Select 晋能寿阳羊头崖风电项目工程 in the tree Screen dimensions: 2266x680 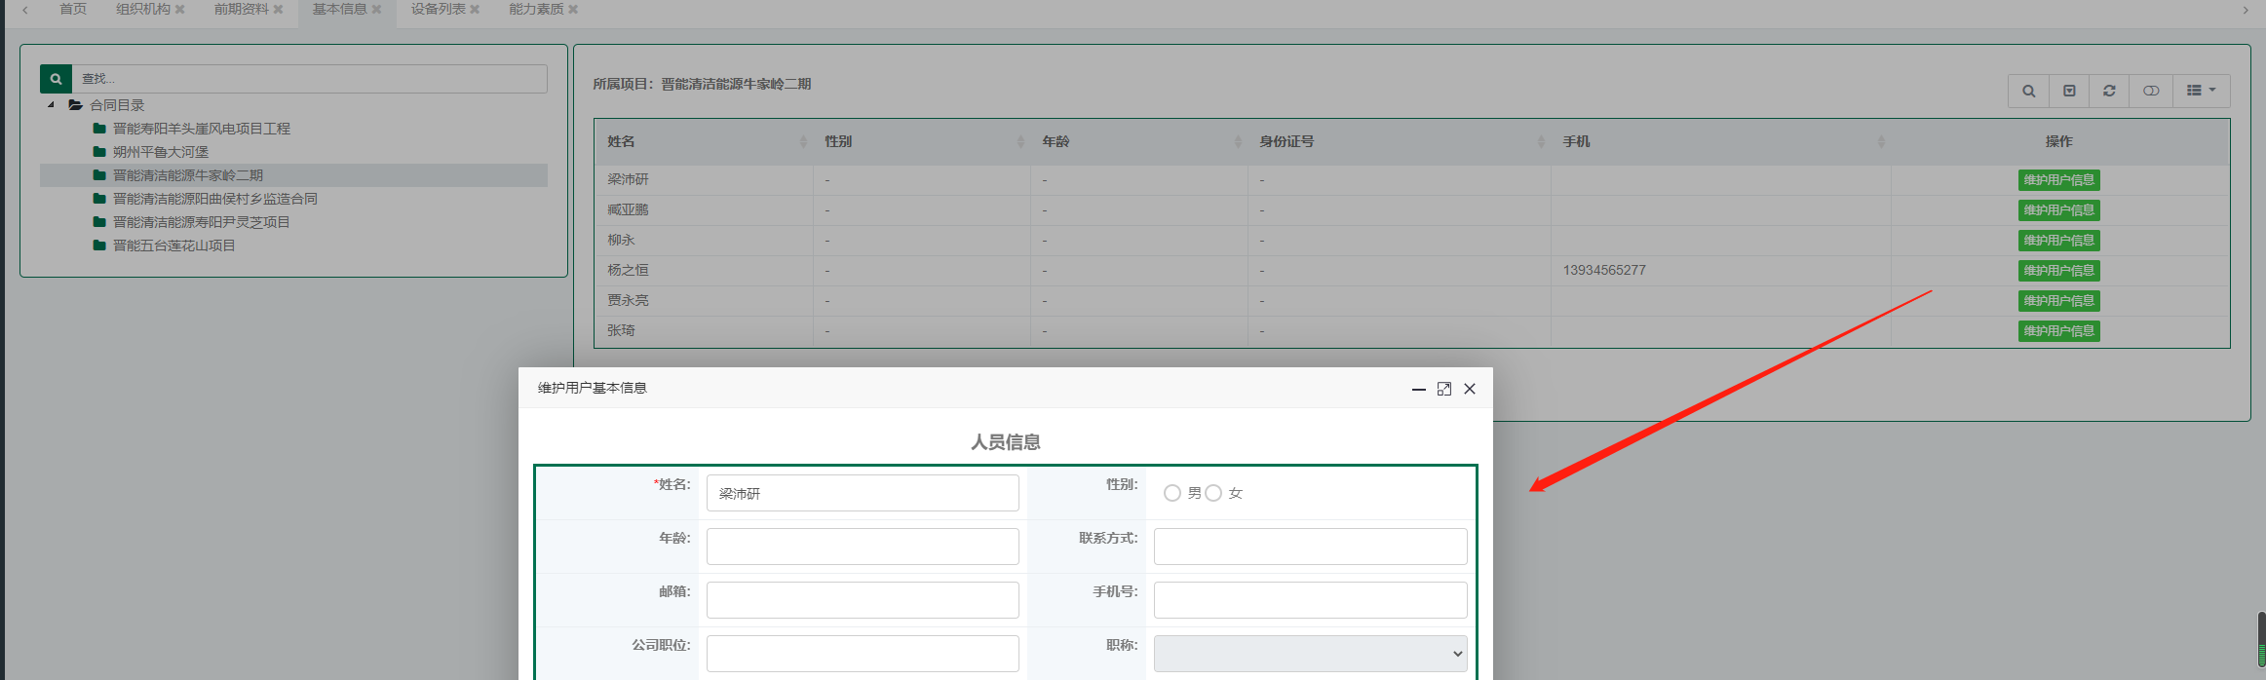[201, 129]
